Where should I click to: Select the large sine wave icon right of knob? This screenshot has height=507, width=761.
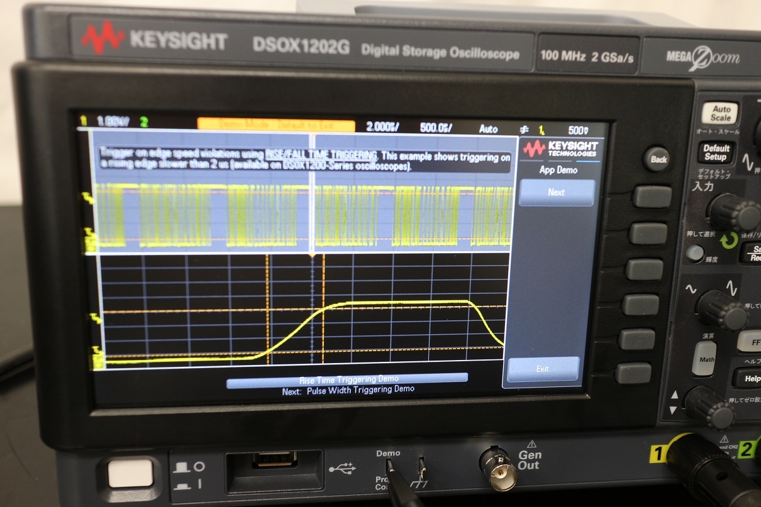731,287
